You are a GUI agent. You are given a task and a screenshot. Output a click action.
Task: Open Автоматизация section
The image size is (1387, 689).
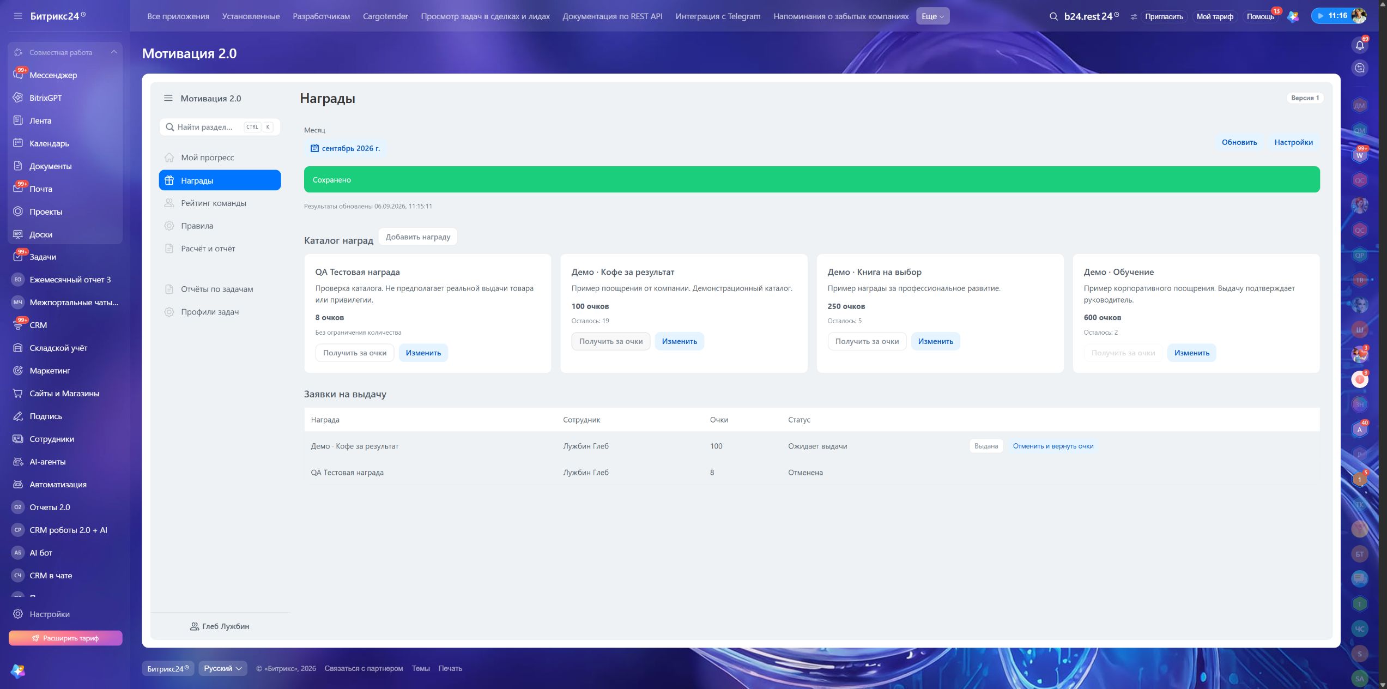[x=58, y=485]
